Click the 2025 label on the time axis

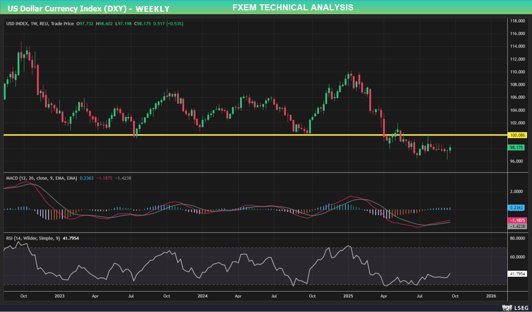(x=348, y=296)
